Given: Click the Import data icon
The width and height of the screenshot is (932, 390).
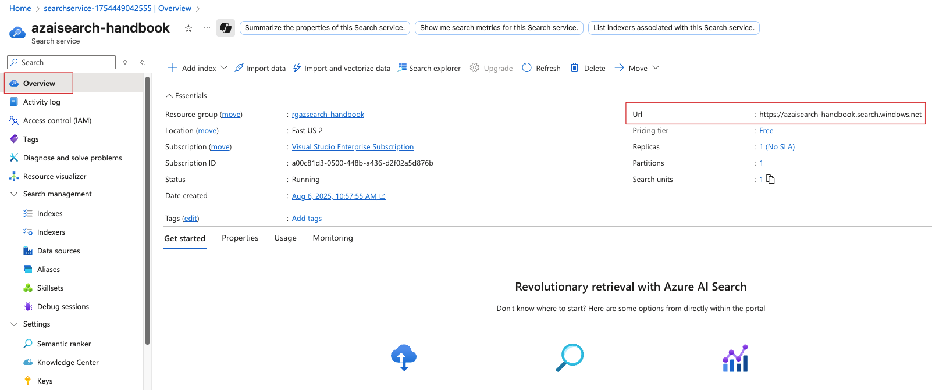Looking at the screenshot, I should click(239, 68).
